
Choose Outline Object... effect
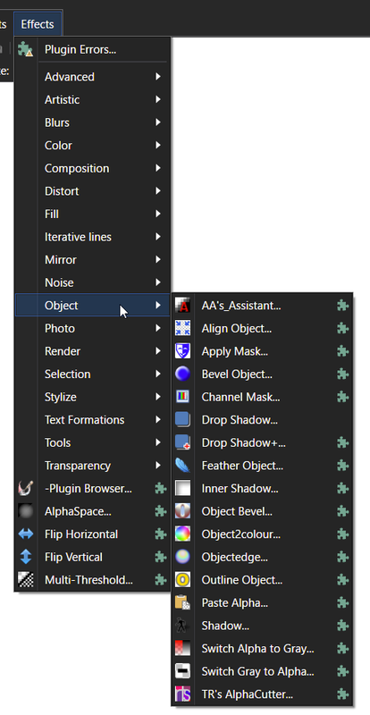point(262,580)
